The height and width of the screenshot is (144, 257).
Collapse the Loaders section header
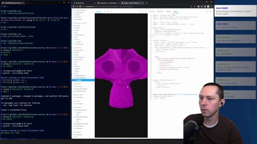click(78, 132)
